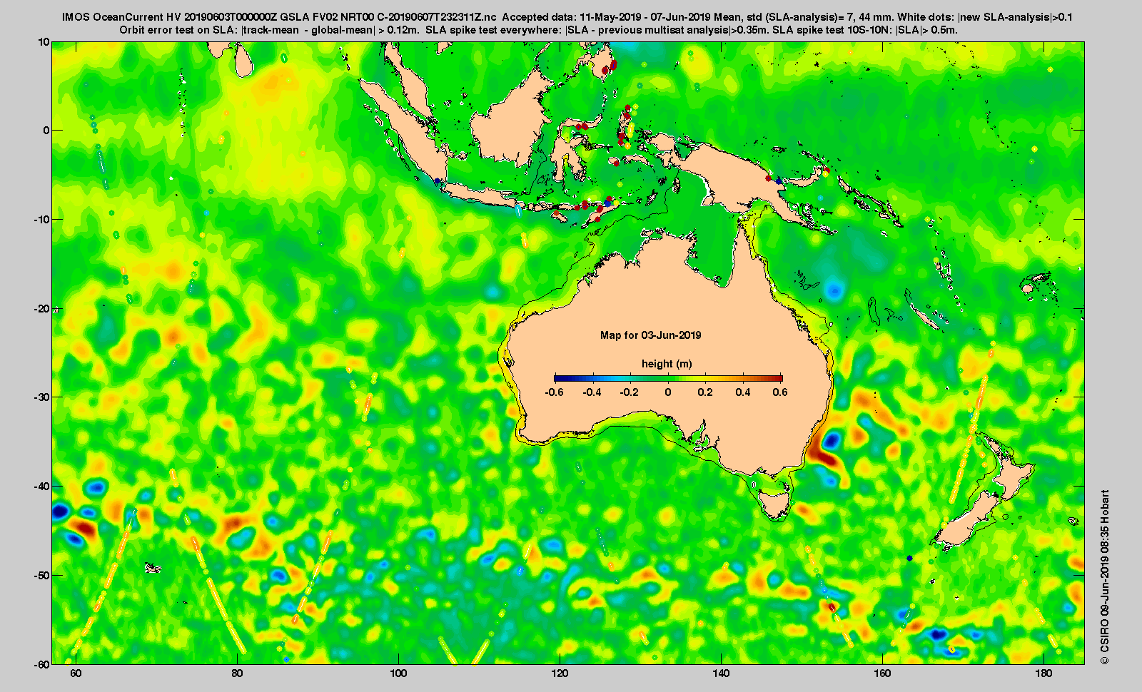The height and width of the screenshot is (692, 1142).
Task: Click the height colorbar gradient strip
Action: [x=669, y=378]
